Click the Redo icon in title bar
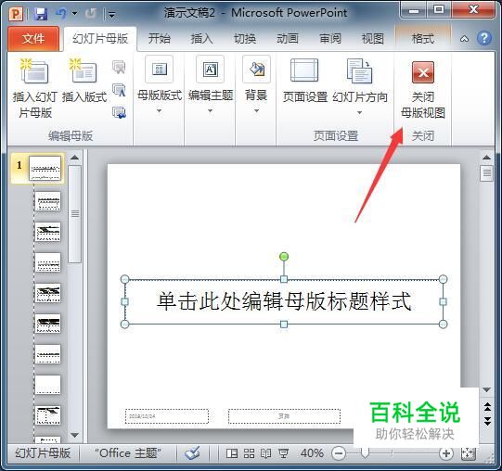The height and width of the screenshot is (471, 502). [x=90, y=13]
